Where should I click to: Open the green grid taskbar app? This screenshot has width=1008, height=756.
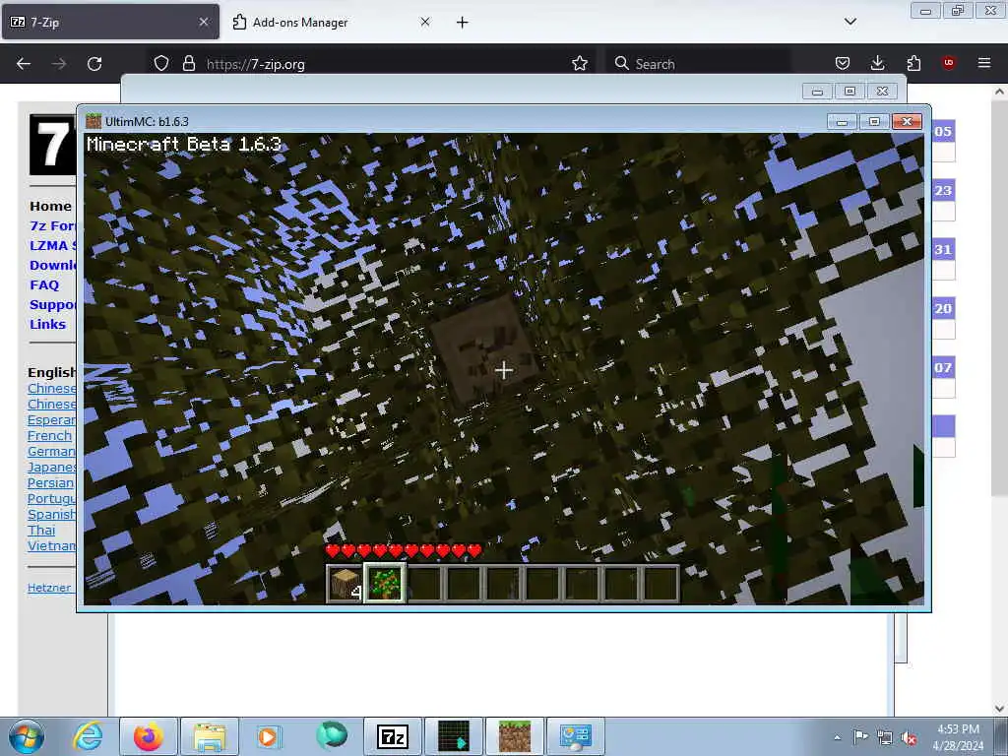coord(453,736)
